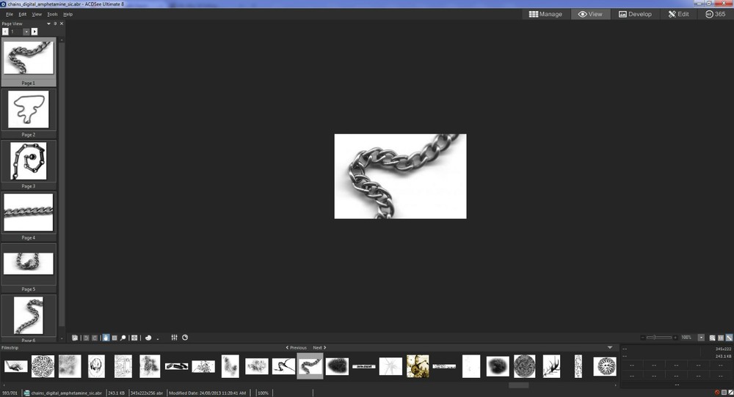The width and height of the screenshot is (734, 397).
Task: Go to previous page in Page View
Action: click(5, 31)
